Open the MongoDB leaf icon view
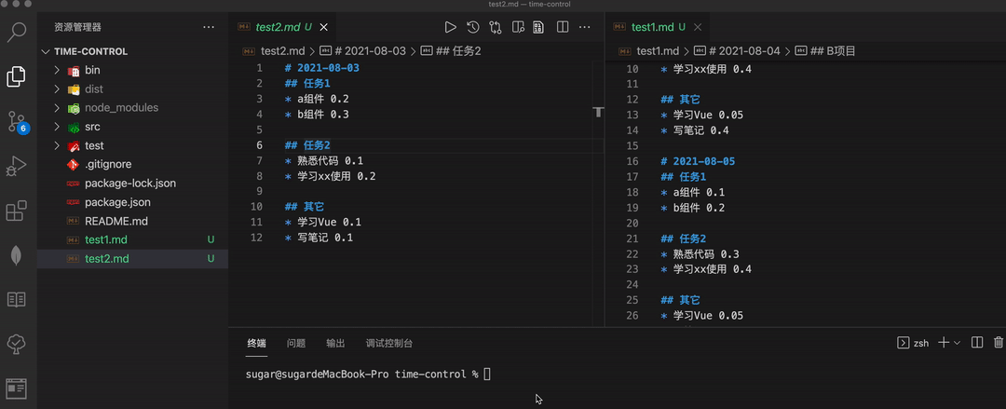This screenshot has width=1006, height=409. [x=17, y=255]
